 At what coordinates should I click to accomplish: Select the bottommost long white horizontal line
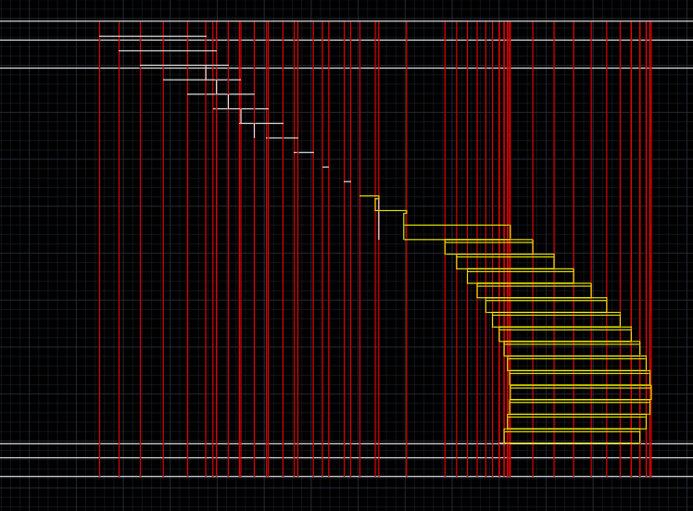[346, 477]
